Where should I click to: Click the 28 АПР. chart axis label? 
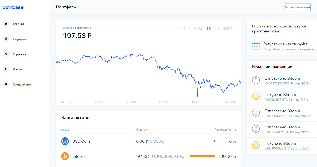tap(67, 102)
